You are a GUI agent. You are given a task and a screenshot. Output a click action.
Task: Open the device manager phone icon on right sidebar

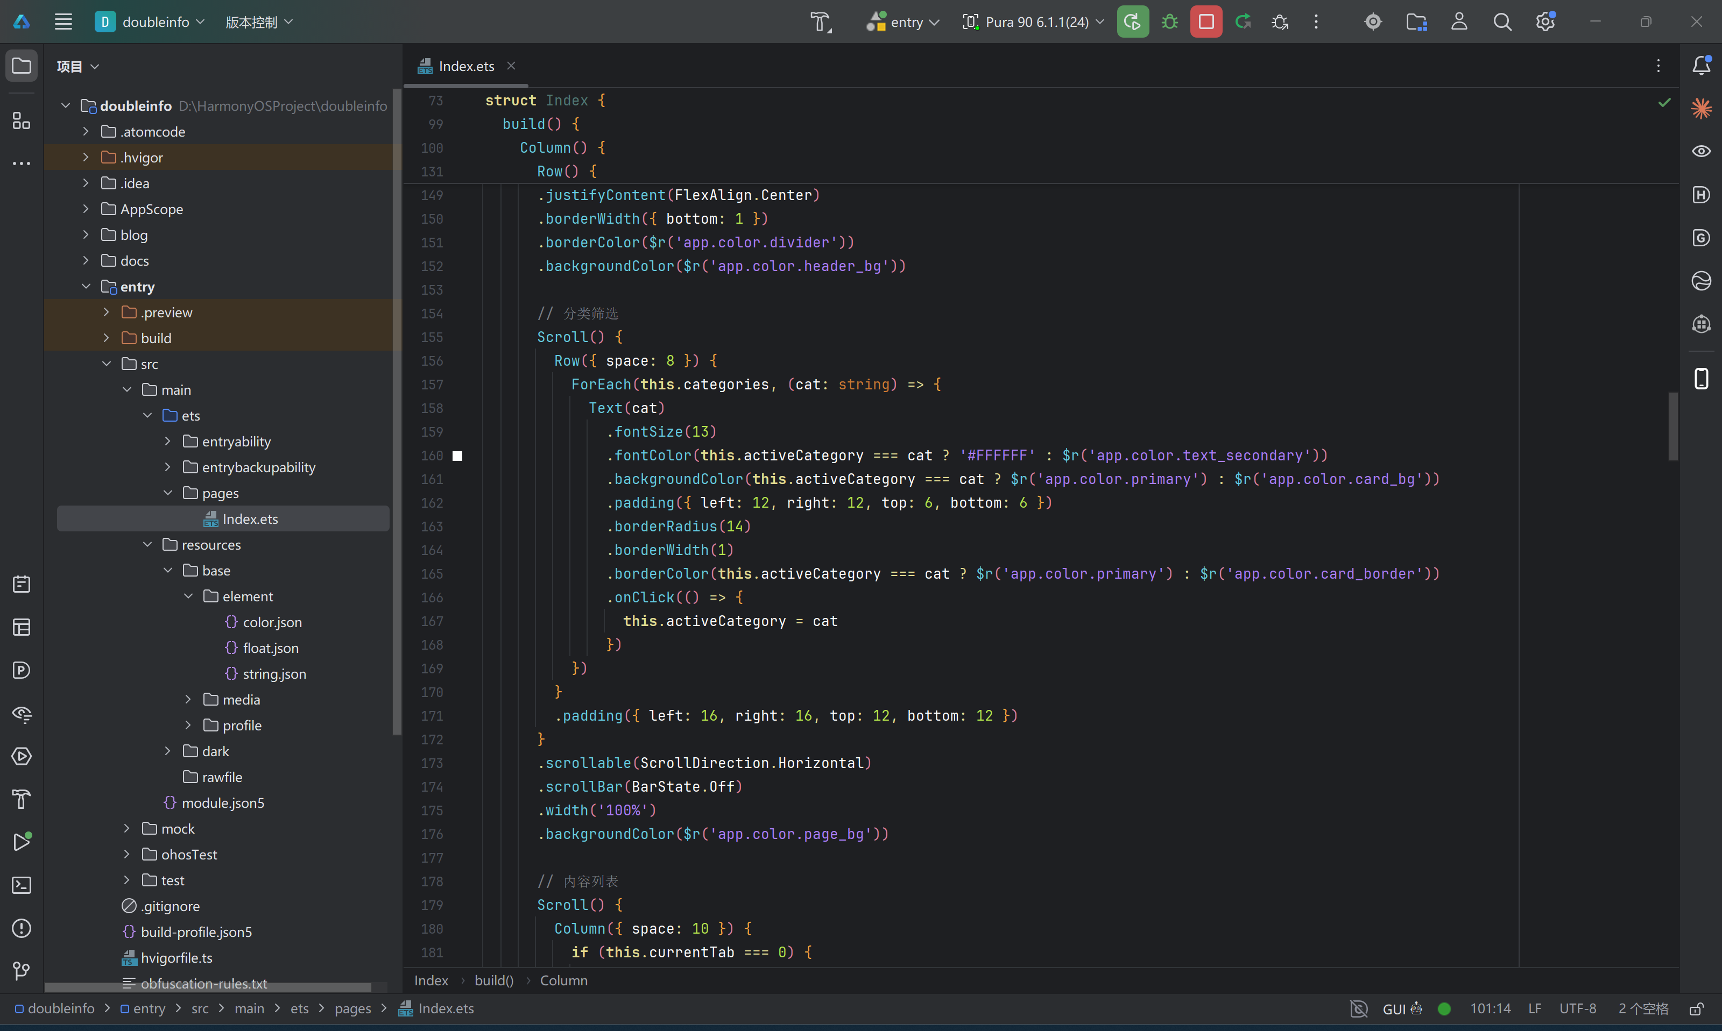(x=1701, y=379)
